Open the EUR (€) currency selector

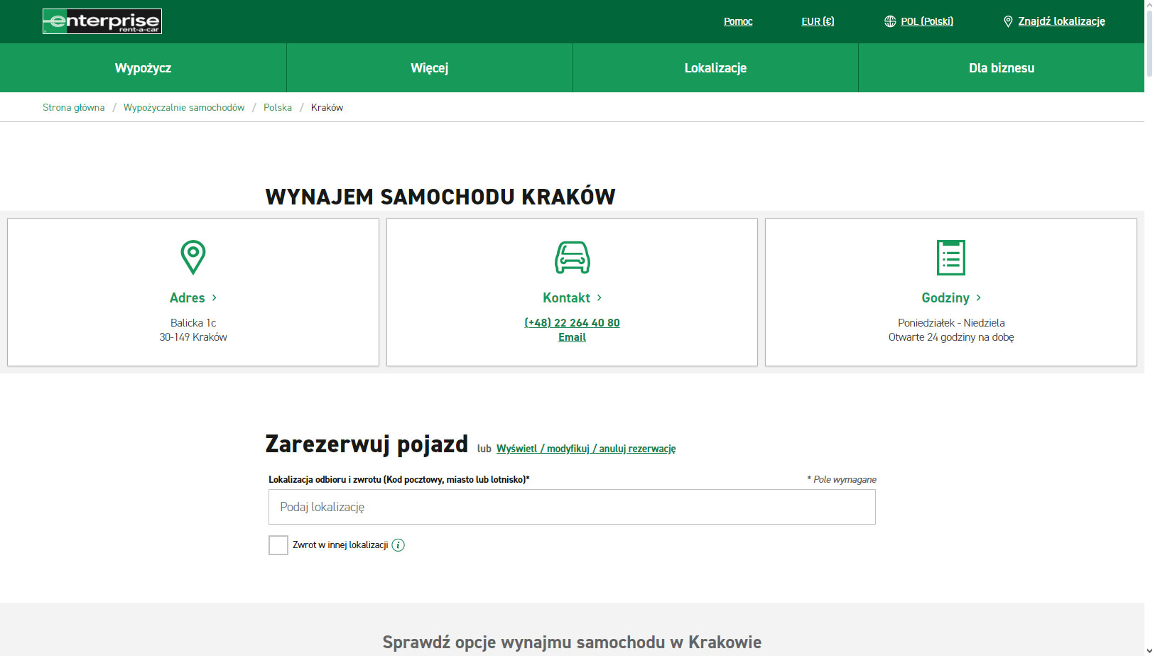click(818, 21)
